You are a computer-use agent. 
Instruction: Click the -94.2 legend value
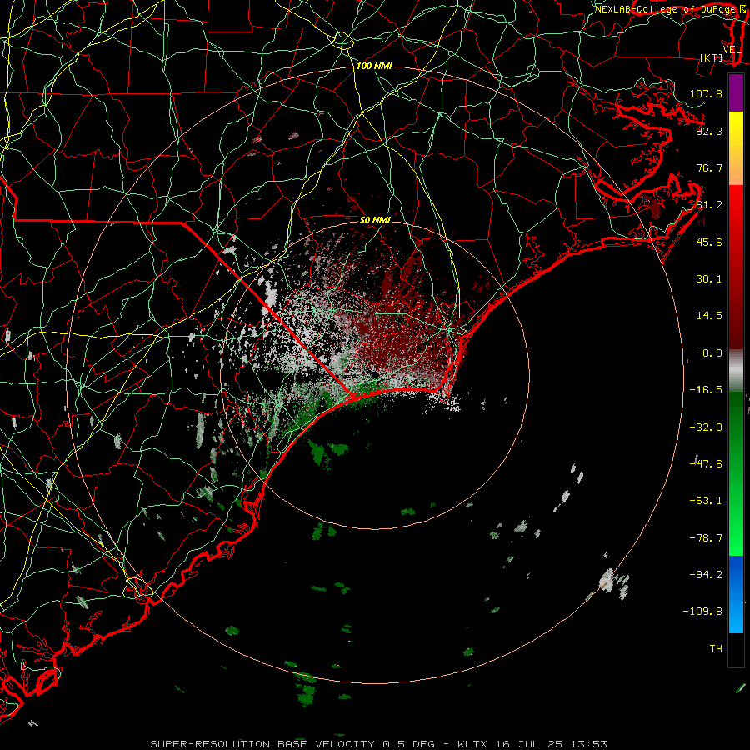(x=706, y=575)
